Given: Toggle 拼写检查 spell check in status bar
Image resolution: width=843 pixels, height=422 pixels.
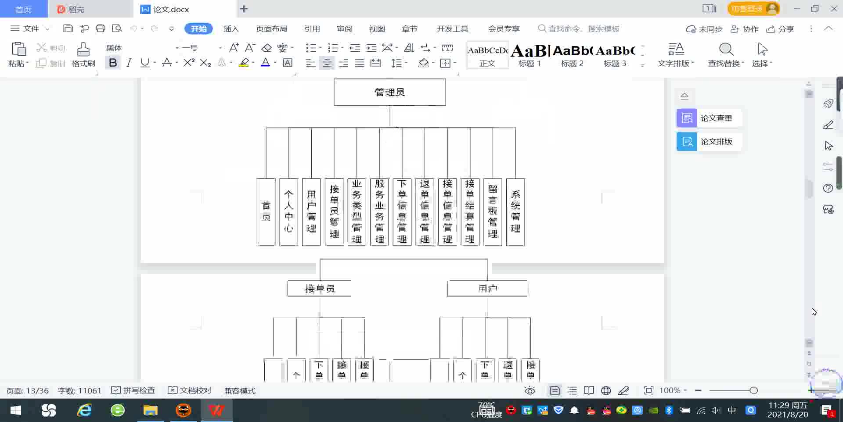Looking at the screenshot, I should (x=133, y=390).
